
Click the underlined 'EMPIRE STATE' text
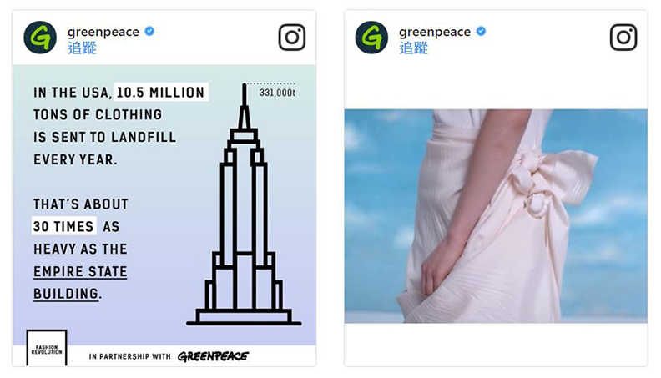tap(80, 272)
